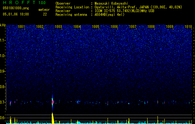The image size is (195, 124).
Task: Click the 1004 time axis label
Action: [77, 26]
